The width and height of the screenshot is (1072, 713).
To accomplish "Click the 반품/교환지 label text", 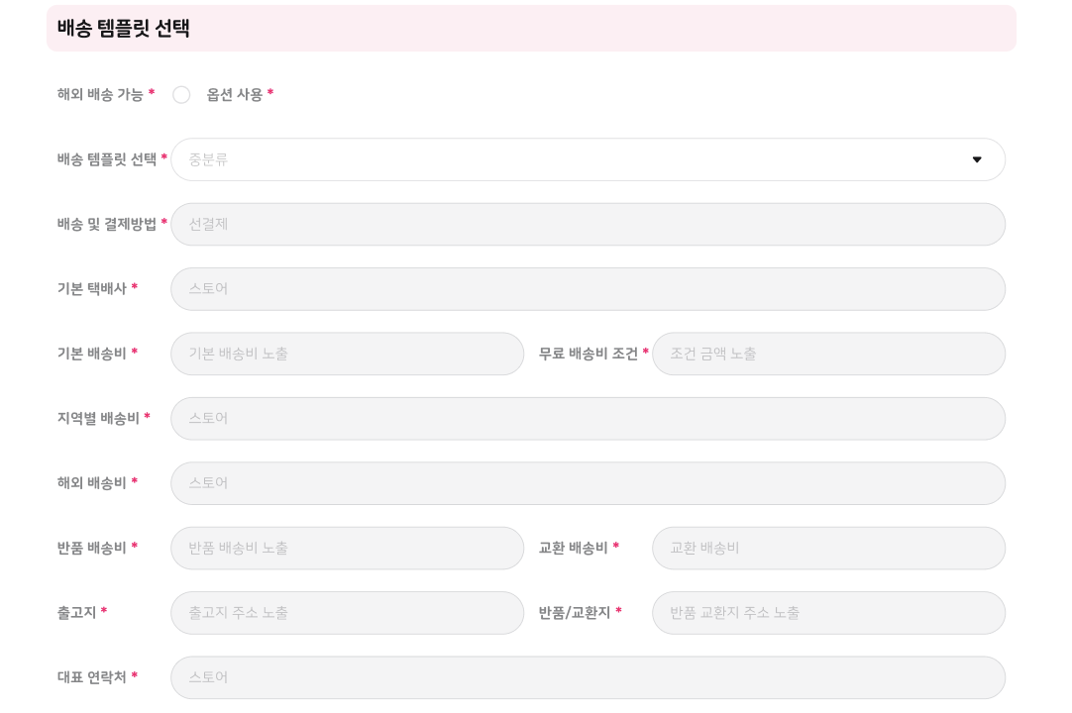I will coord(575,613).
